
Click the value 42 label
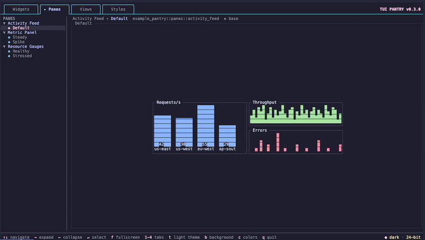pyautogui.click(x=161, y=144)
